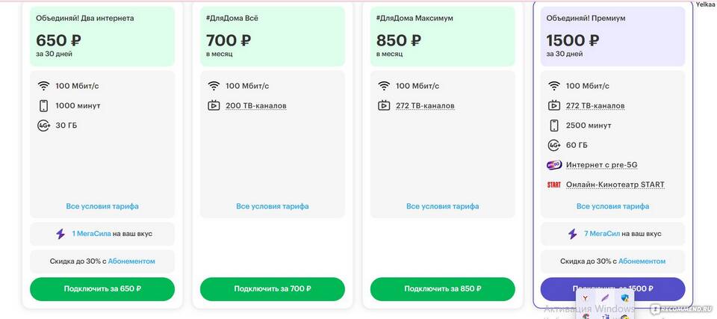Open the Онлайн-Кинотеатр START link
The width and height of the screenshot is (717, 319).
tap(615, 185)
